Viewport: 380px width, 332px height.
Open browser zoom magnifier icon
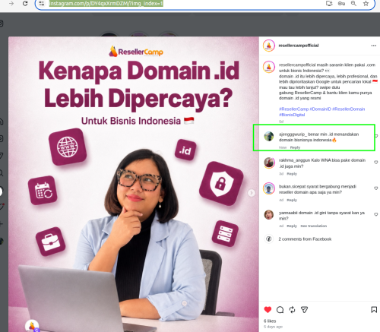coord(353,4)
